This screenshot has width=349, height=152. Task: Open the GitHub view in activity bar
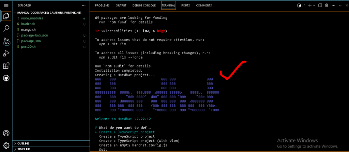(6, 78)
